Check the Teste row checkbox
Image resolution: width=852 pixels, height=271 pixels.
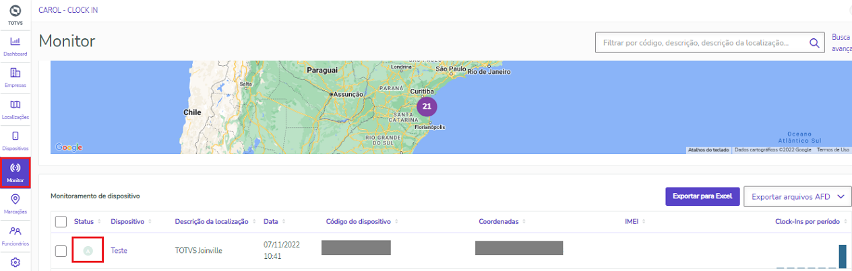61,251
